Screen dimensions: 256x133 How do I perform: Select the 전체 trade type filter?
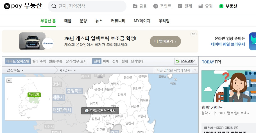coord(97,61)
